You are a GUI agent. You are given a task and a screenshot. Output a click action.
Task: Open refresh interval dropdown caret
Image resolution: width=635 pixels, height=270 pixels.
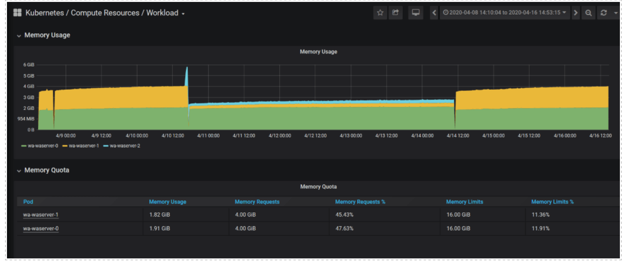616,13
